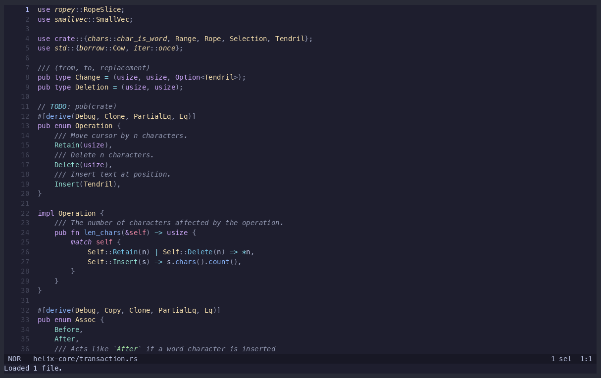This screenshot has height=378, width=601.
Task: Click the count() call on line 27
Action: (223, 262)
